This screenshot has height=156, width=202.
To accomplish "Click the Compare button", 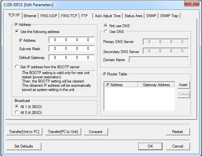I will (x=96, y=132).
